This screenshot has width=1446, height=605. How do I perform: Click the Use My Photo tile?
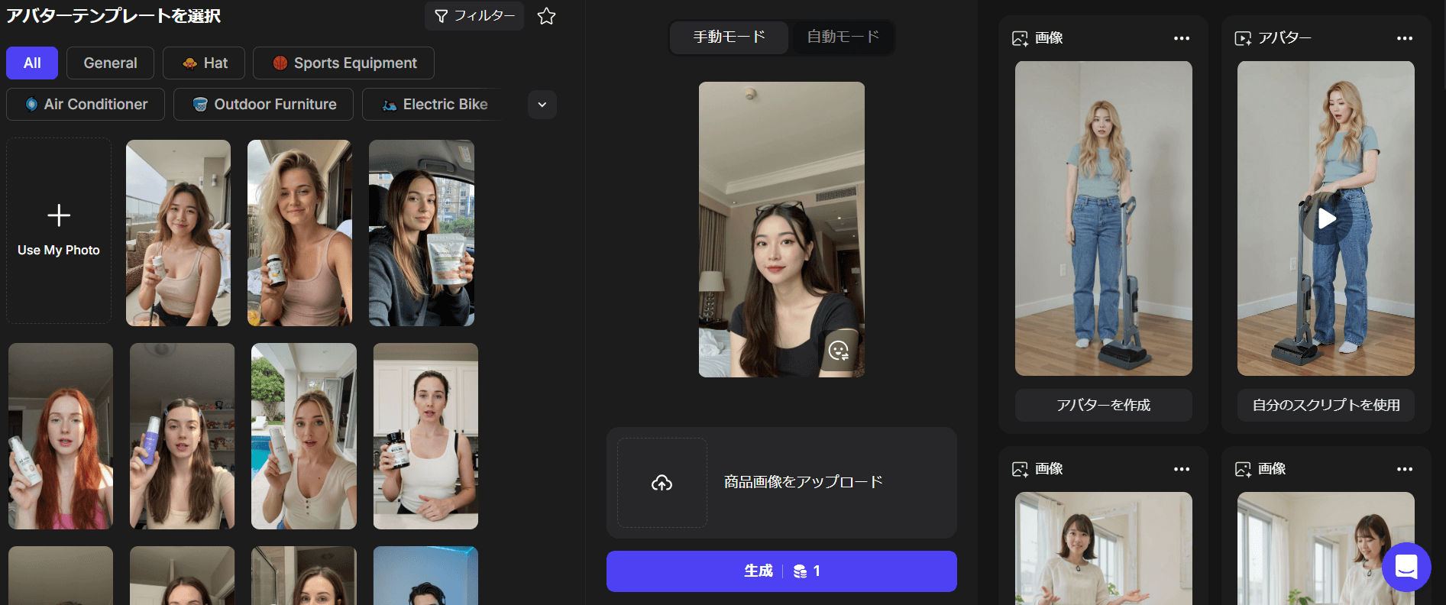[x=59, y=231]
